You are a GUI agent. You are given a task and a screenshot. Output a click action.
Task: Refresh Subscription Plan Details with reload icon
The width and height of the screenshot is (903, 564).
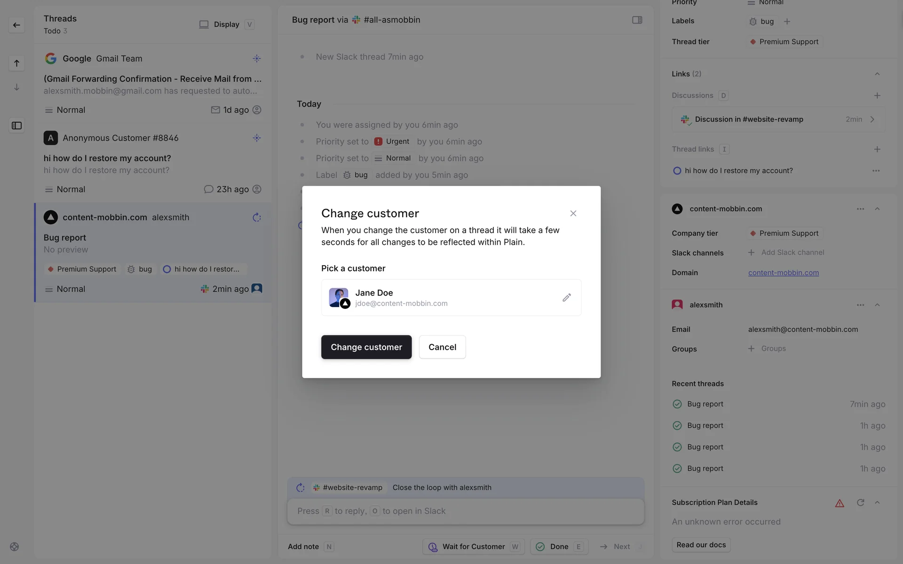click(x=860, y=502)
